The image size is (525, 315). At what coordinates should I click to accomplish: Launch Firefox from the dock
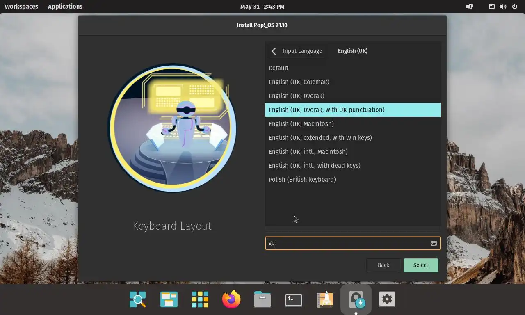click(x=231, y=299)
